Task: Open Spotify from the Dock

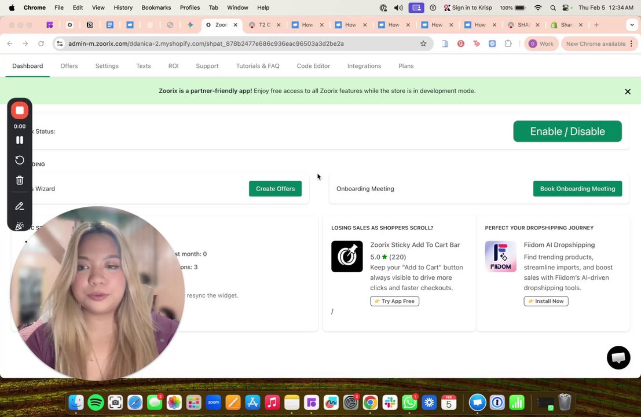Action: (x=96, y=403)
